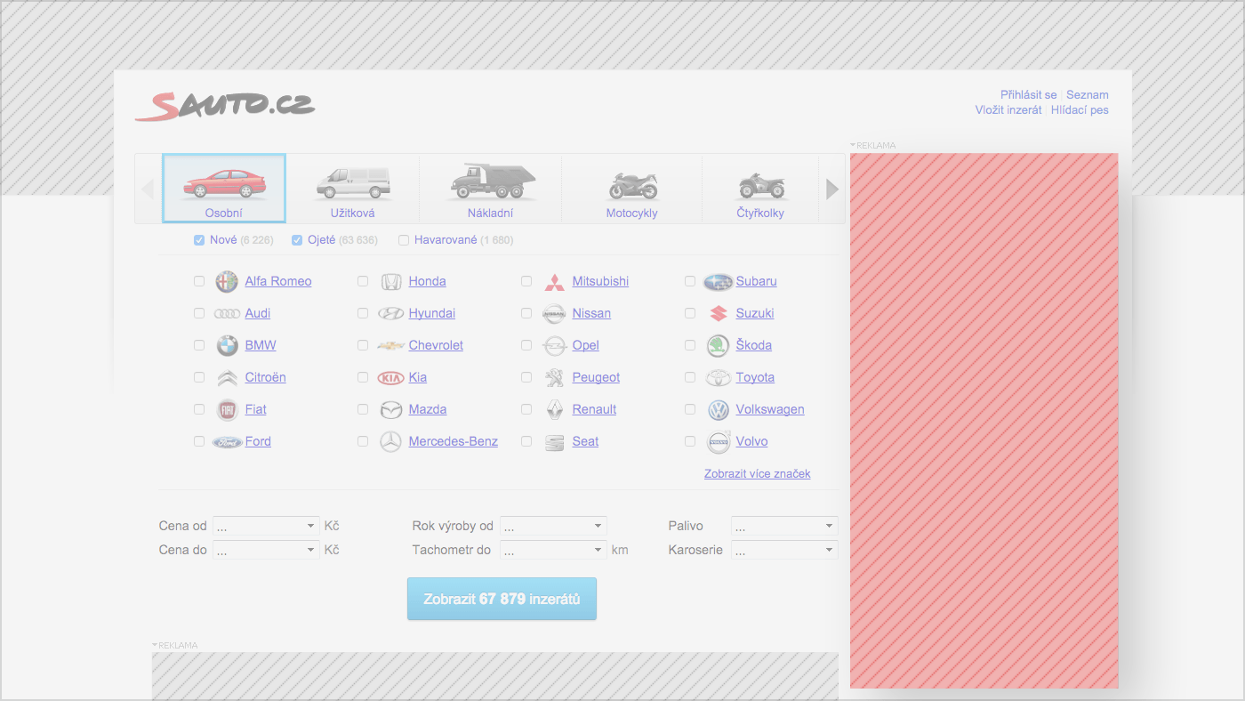Click the Alfa Romeo brand logo

(227, 281)
